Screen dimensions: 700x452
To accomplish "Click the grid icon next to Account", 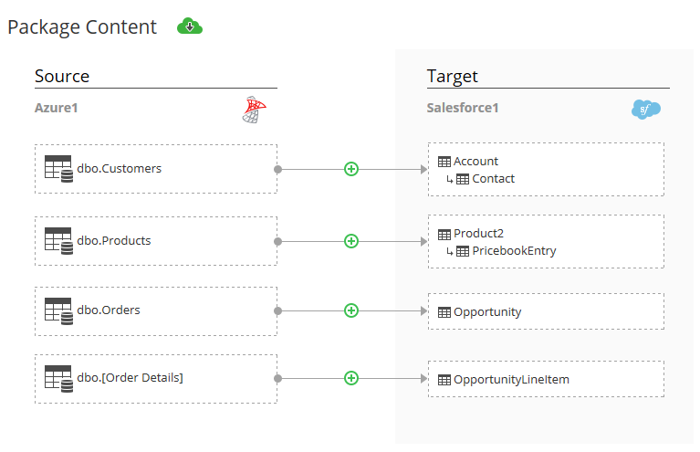I will coord(444,162).
